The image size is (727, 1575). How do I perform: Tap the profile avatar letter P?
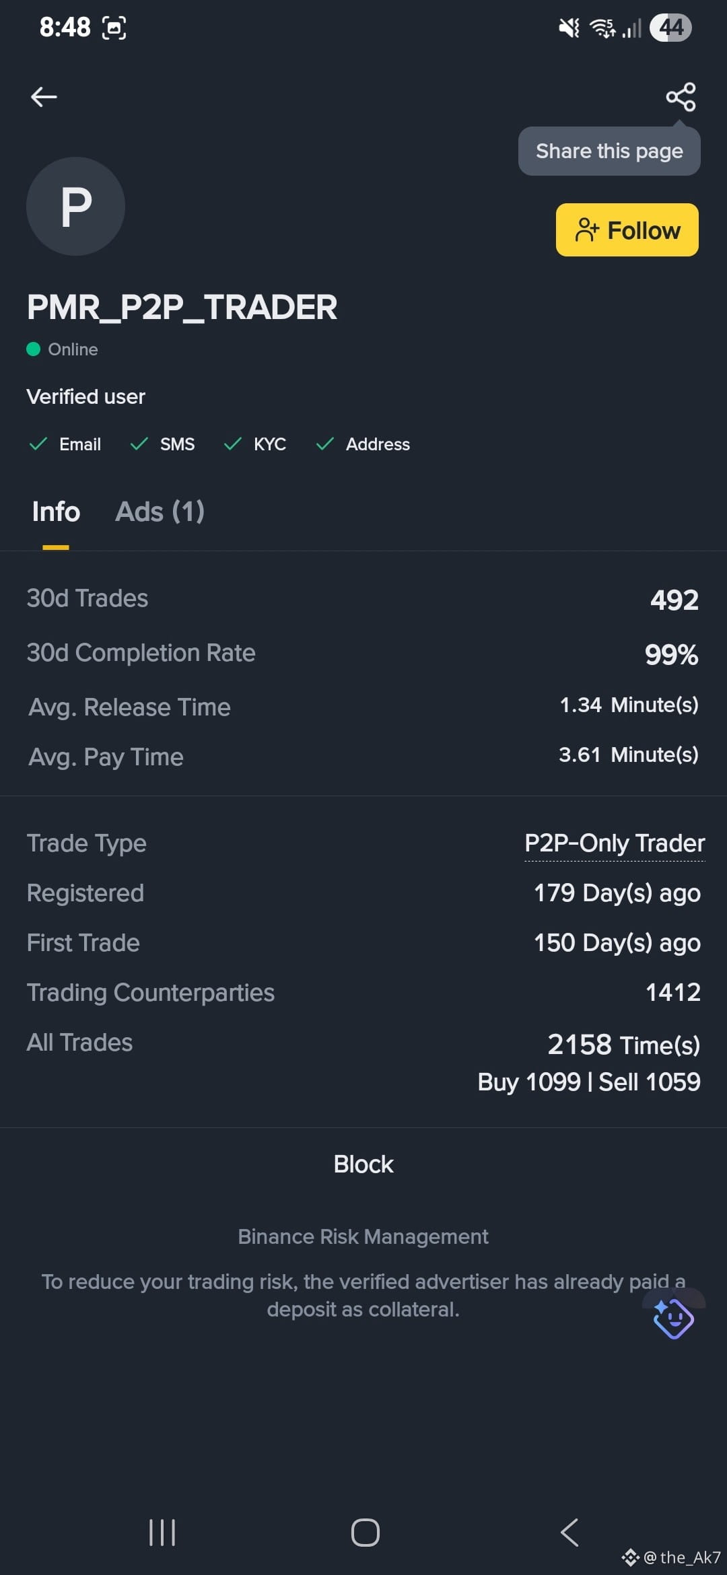coord(75,206)
